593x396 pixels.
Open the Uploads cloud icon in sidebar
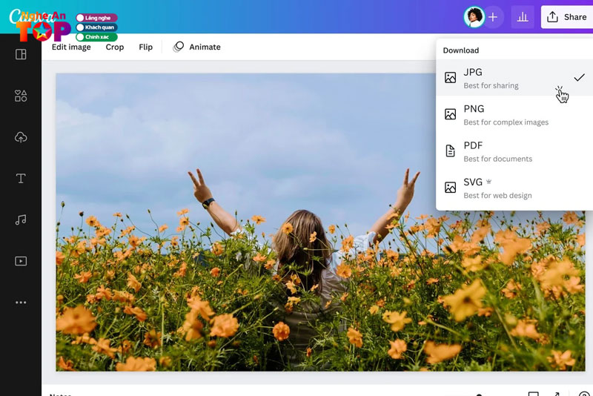click(21, 137)
